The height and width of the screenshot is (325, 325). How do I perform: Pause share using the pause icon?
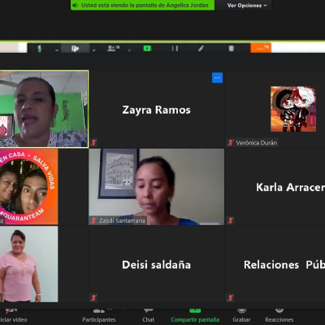175,49
